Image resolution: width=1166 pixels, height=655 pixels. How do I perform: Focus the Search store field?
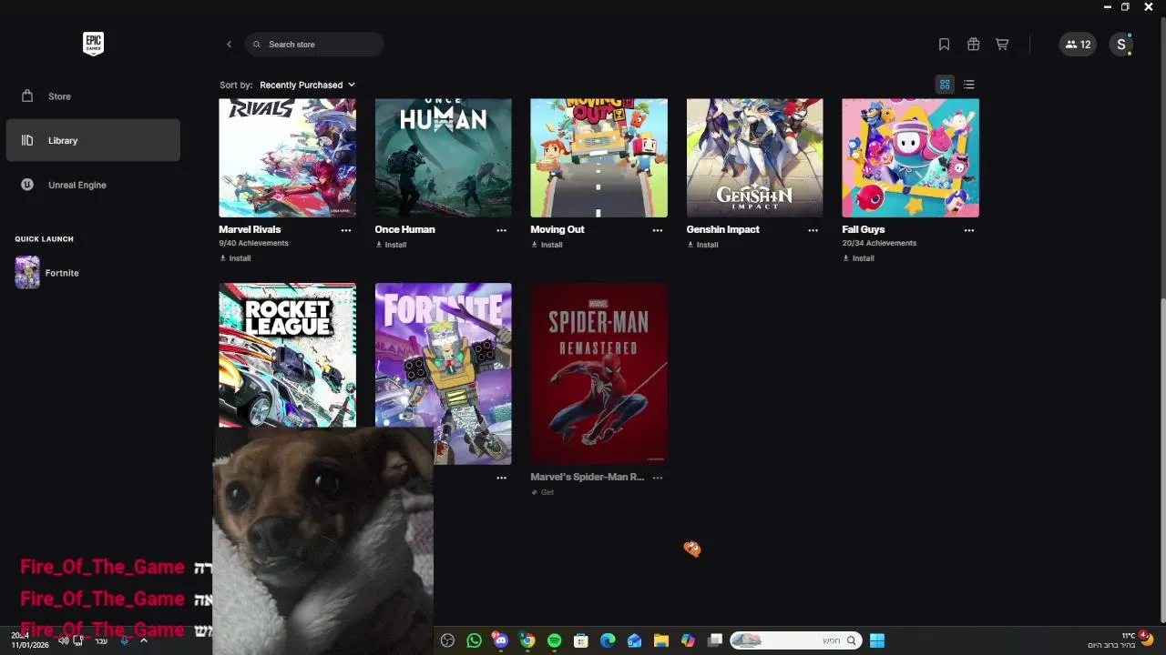[x=314, y=44]
